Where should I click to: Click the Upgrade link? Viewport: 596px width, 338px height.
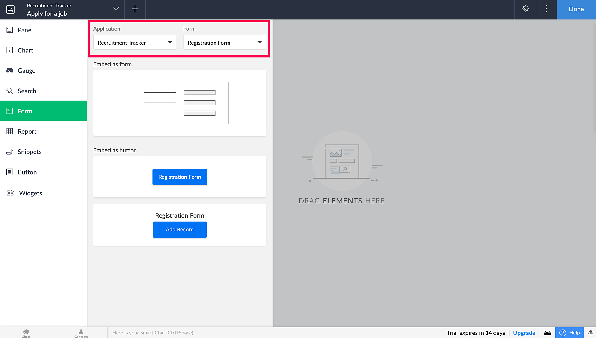pyautogui.click(x=524, y=333)
